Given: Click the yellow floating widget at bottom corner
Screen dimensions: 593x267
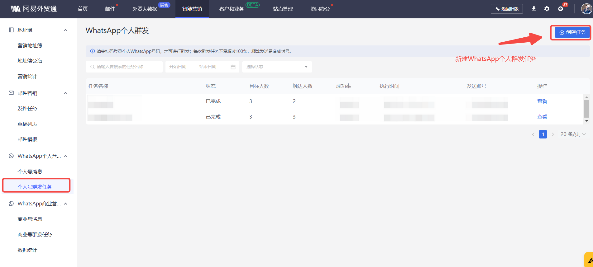Looking at the screenshot, I should click(x=589, y=260).
